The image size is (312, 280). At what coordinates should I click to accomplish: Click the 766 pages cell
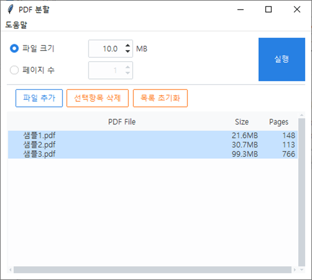click(x=289, y=154)
